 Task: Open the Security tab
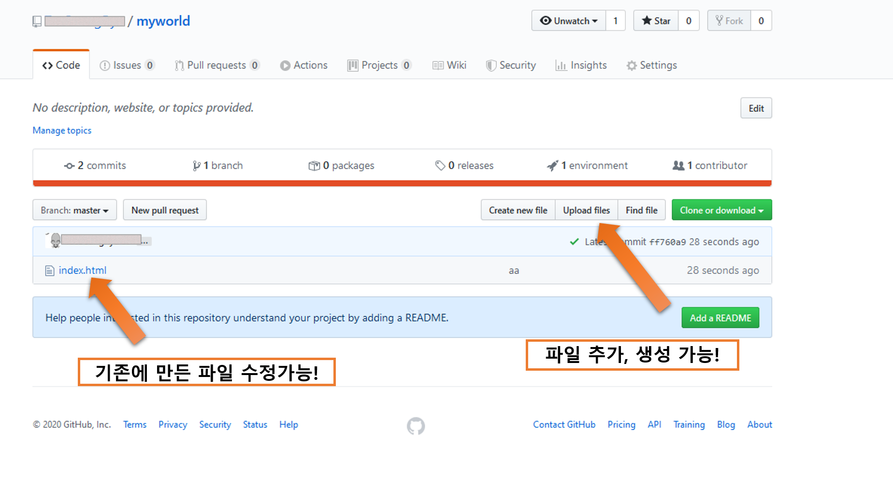tap(511, 65)
